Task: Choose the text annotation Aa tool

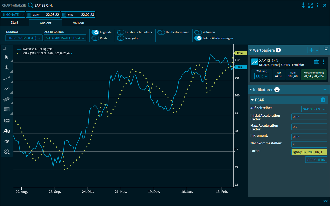Action: pyautogui.click(x=7, y=131)
